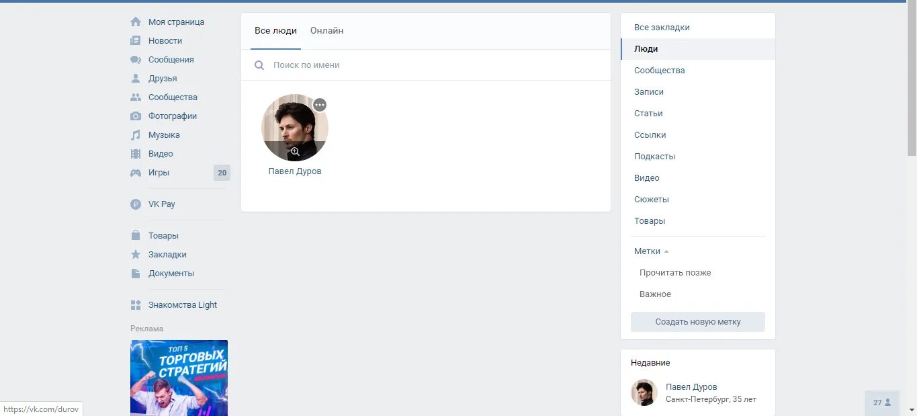
Task: Open Павел Дуров name link under avatar
Action: (295, 171)
